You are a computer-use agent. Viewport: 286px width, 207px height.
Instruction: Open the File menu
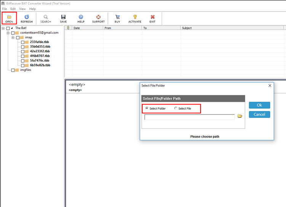point(4,9)
